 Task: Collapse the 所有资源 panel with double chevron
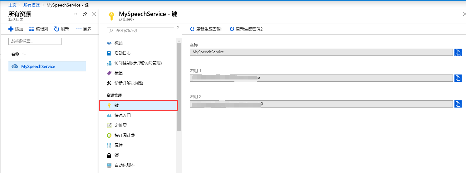(76, 14)
